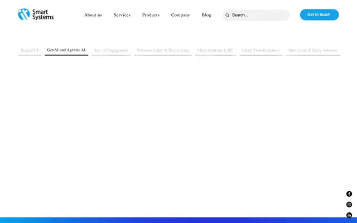Go to the Blog page
This screenshot has height=223, width=357.
pyautogui.click(x=206, y=15)
